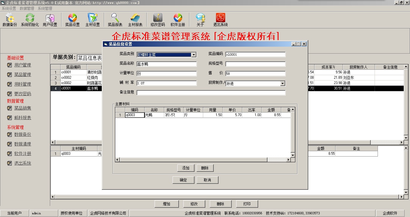
Task: Click the 辅材率 field showing 1.07
Action: pos(167,83)
